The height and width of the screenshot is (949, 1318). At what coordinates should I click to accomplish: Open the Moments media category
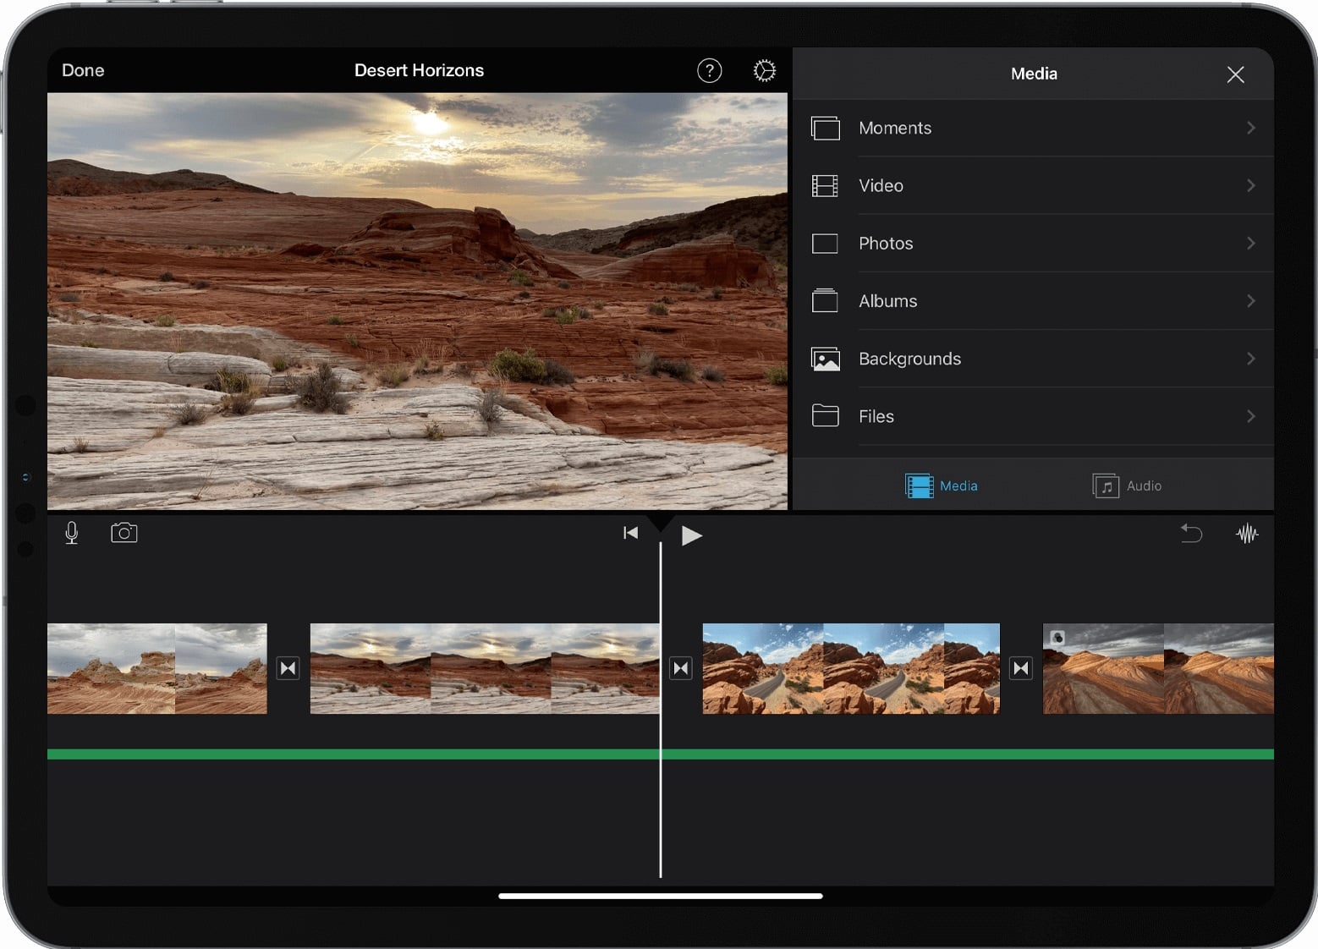pyautogui.click(x=1034, y=128)
